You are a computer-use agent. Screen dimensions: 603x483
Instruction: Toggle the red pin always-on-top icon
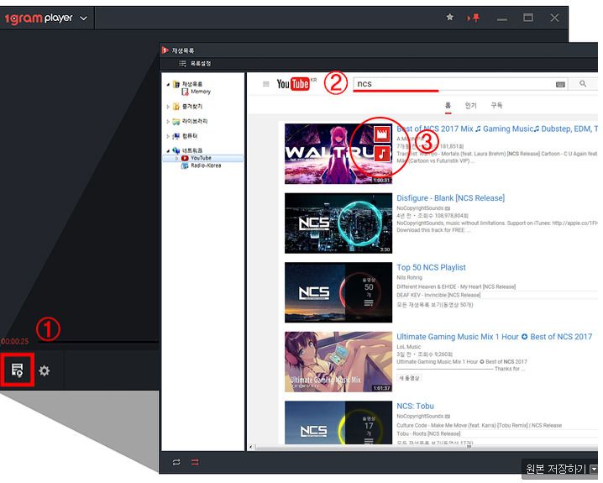click(474, 18)
